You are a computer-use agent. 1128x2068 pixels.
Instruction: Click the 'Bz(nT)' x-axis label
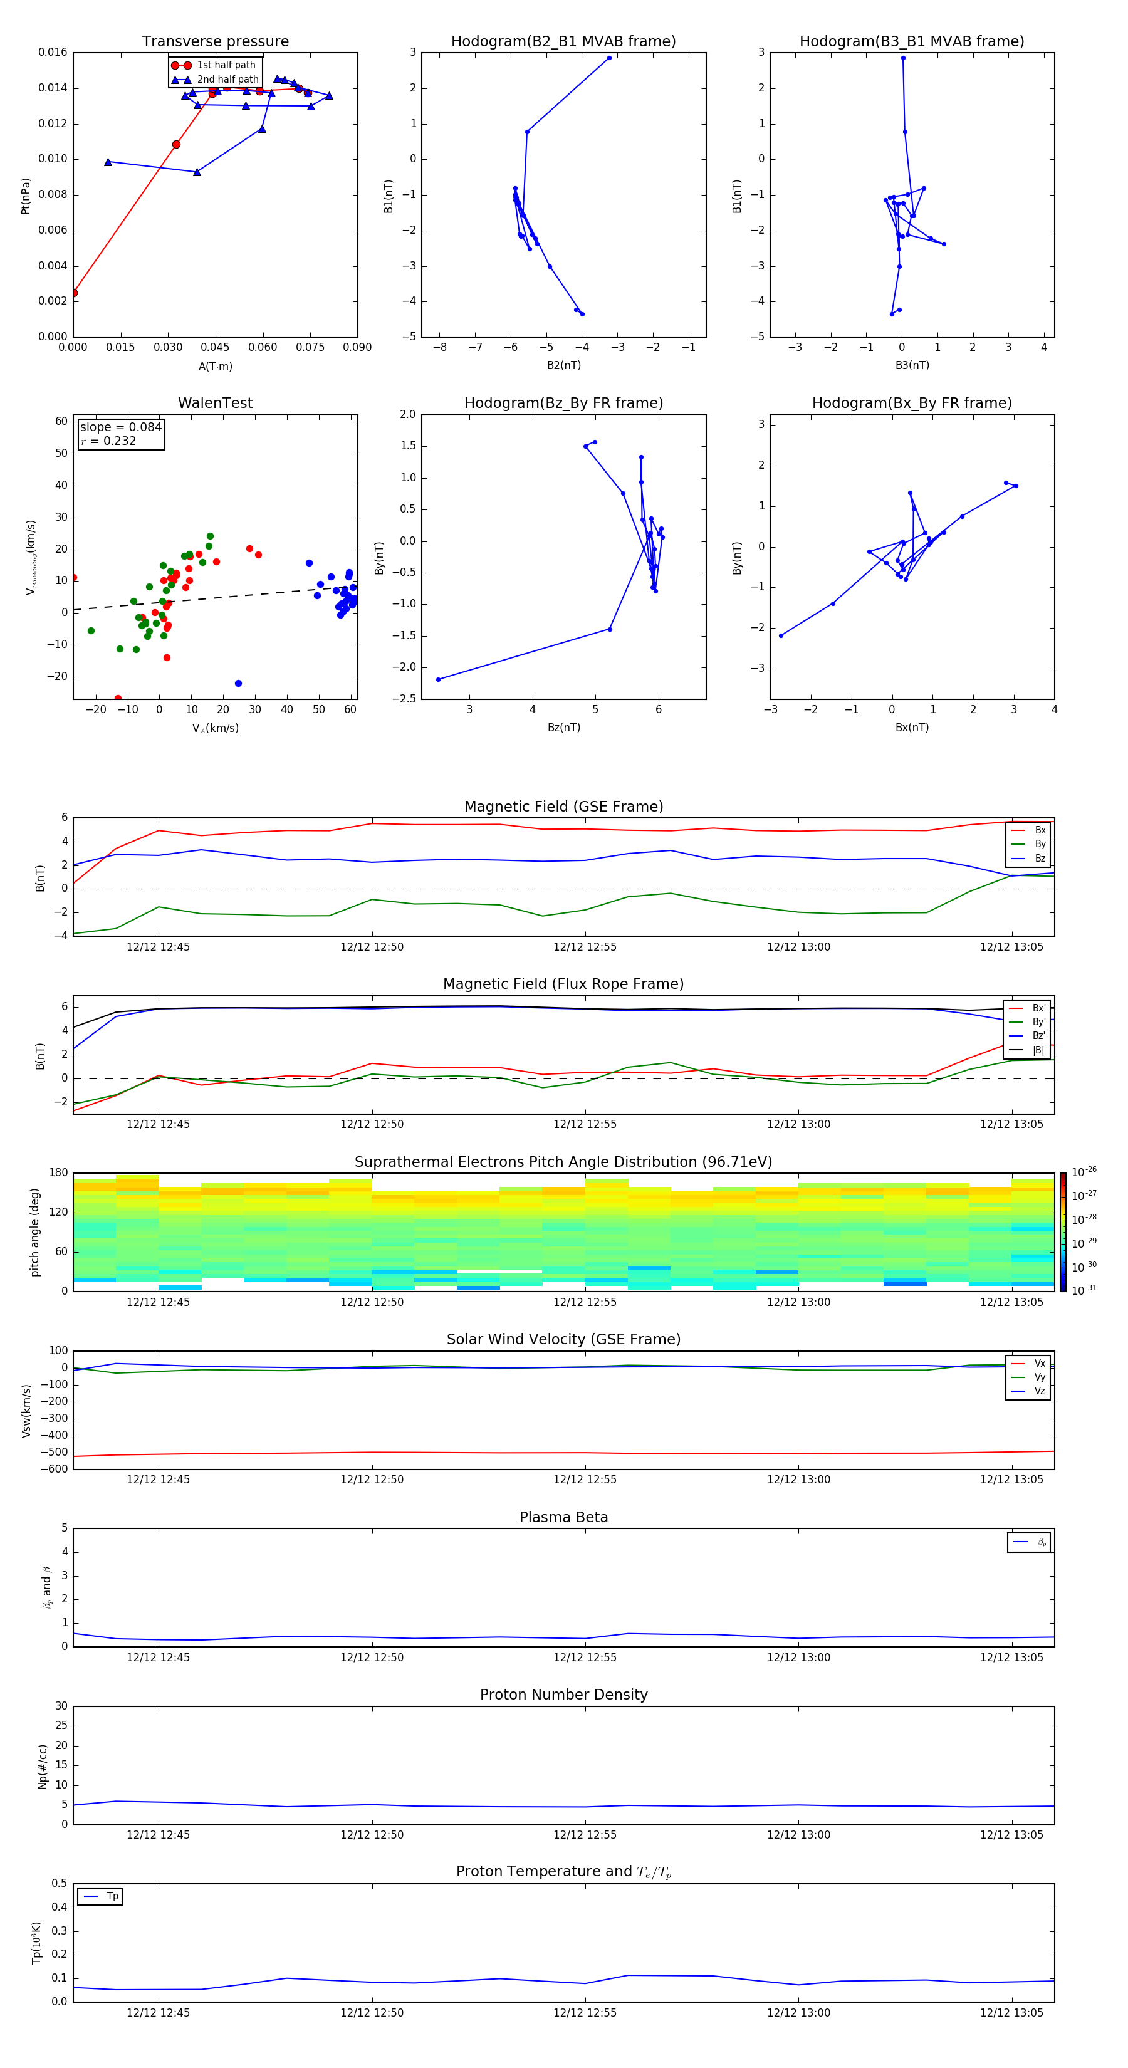tap(563, 728)
